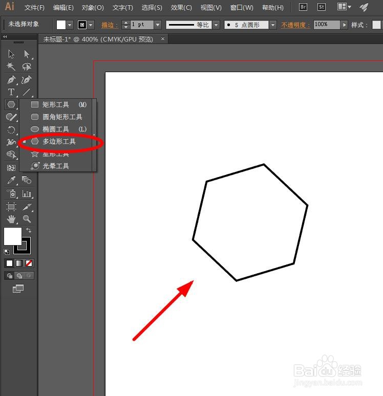This screenshot has width=383, height=396.
Task: Open fill color dropdown in control bar
Action: pyautogui.click(x=70, y=25)
